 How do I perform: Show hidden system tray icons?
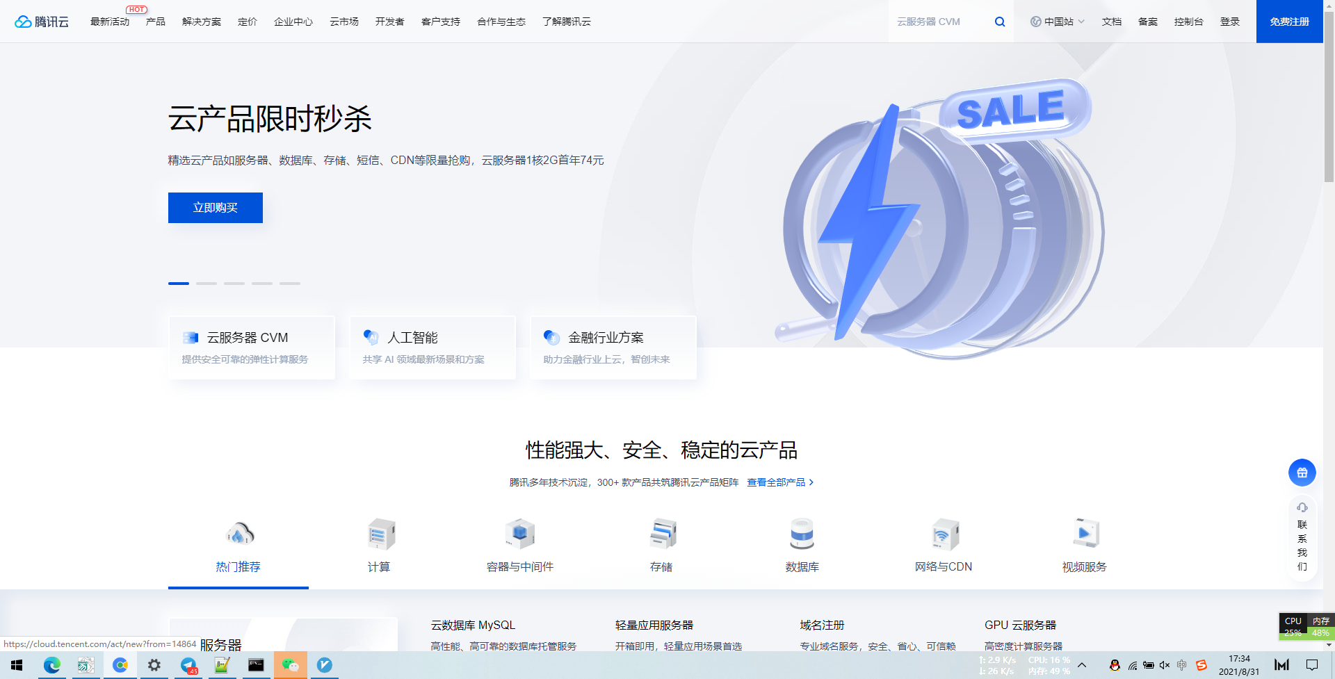coord(1082,665)
